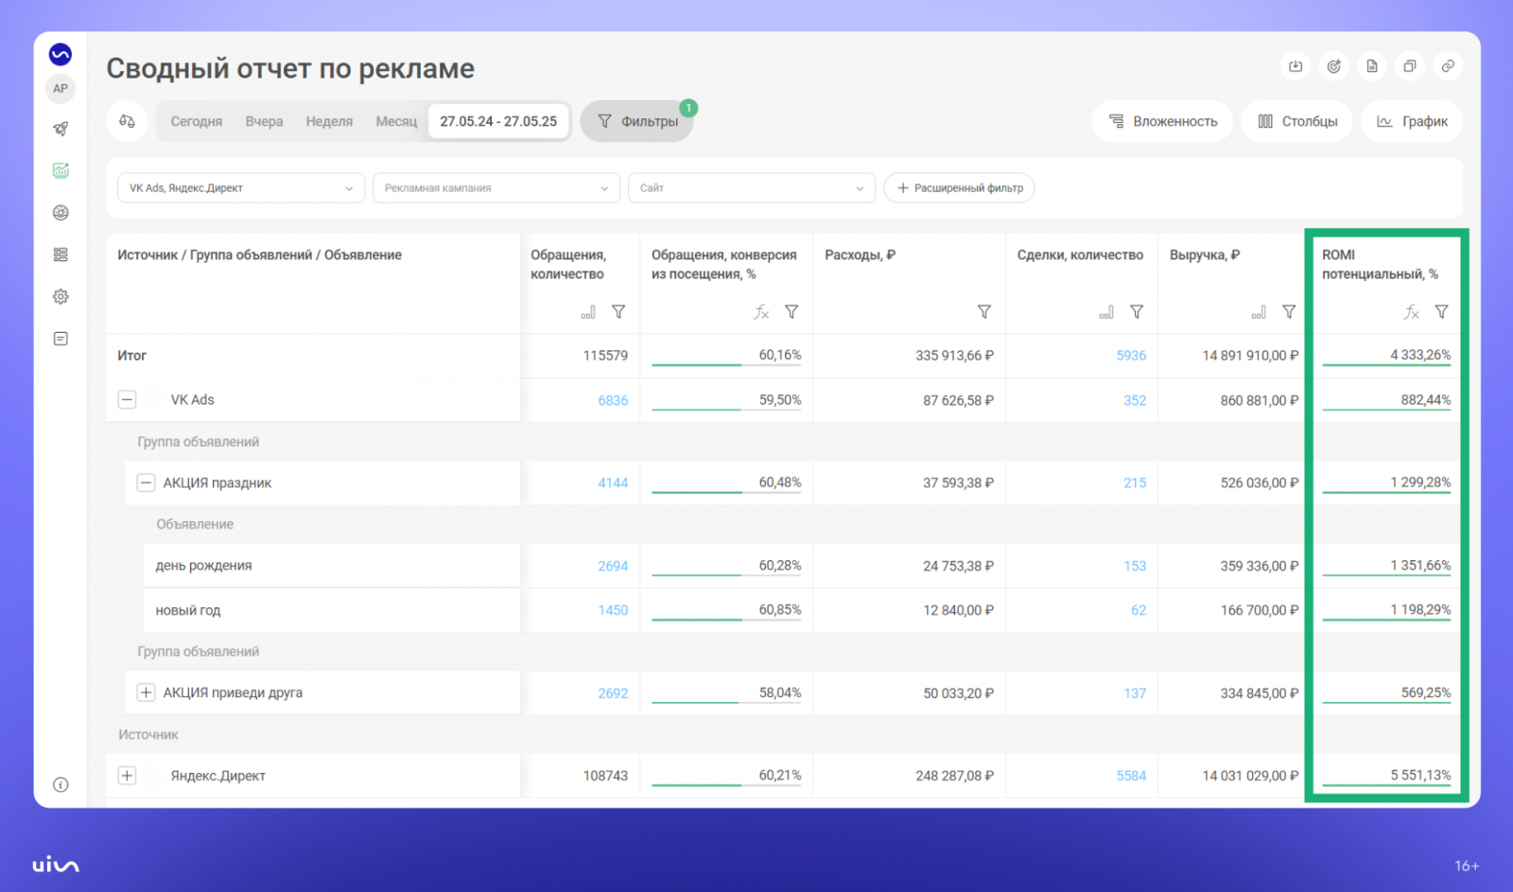This screenshot has height=892, width=1513.
Task: Click the info icon at sidebar bottom
Action: coord(61,784)
